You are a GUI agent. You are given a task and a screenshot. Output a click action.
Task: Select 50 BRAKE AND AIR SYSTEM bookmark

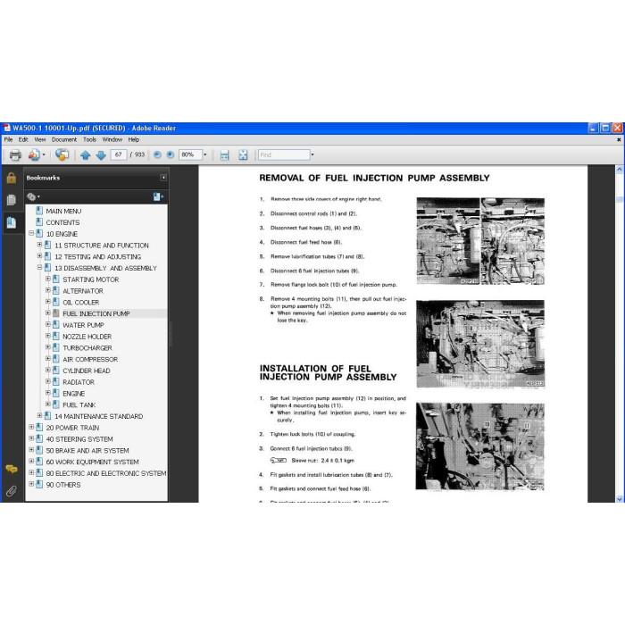click(x=87, y=450)
